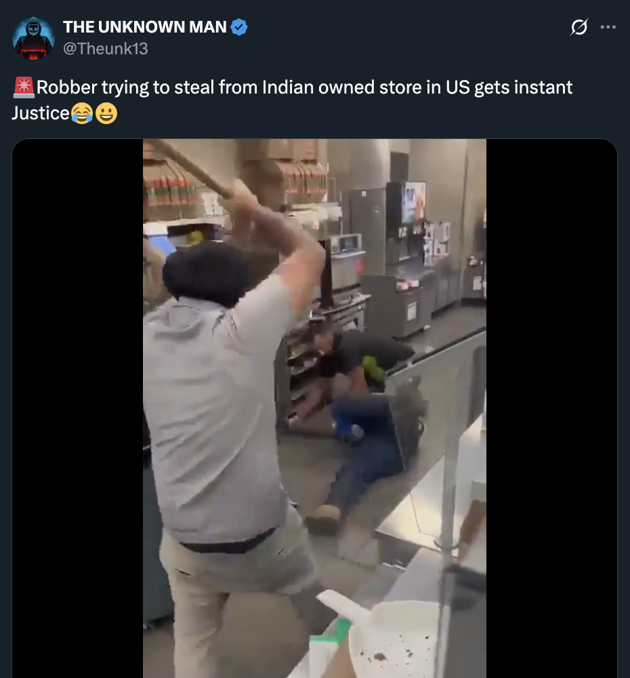Open the @Theunk13 handle link
630x678 pixels.
[x=106, y=49]
